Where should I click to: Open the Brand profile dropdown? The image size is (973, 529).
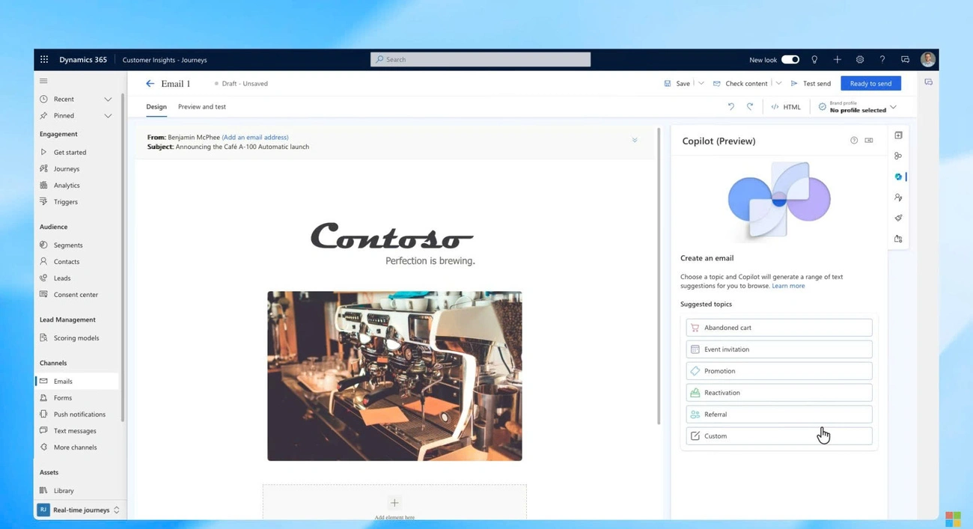pos(893,108)
